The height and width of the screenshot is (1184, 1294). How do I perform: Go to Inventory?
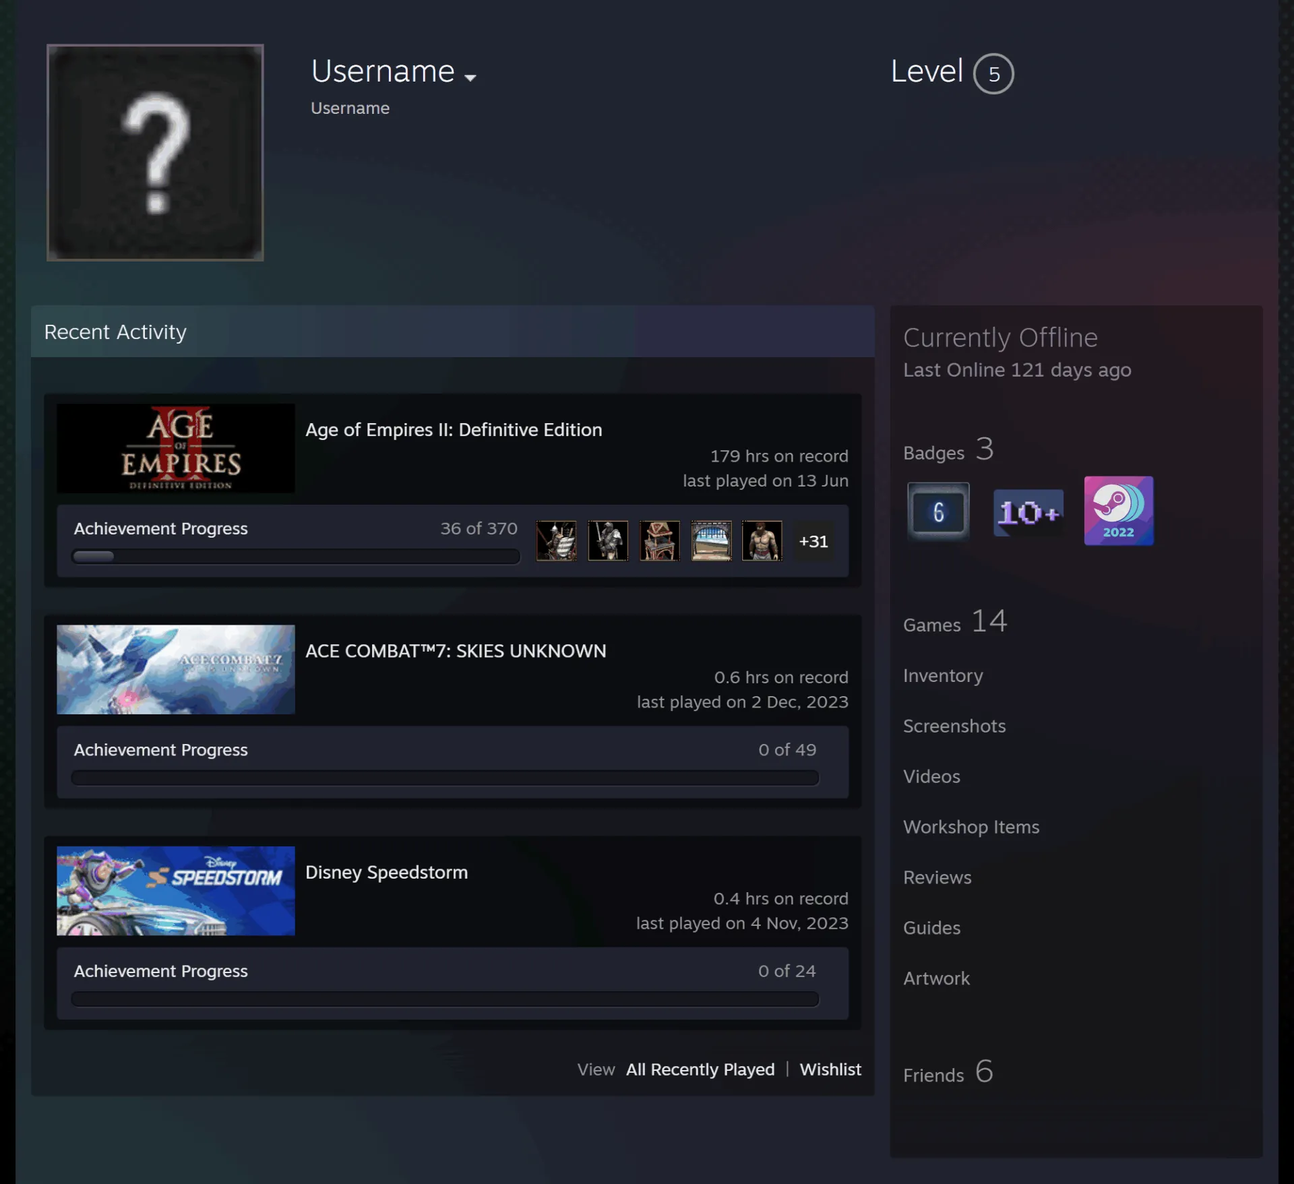(943, 676)
